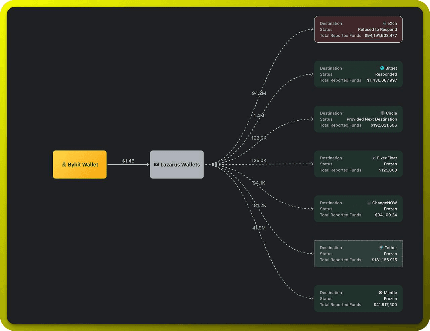Viewport: 430px width, 331px height.
Task: Click the $192,021.506 funds value
Action: [x=384, y=125]
